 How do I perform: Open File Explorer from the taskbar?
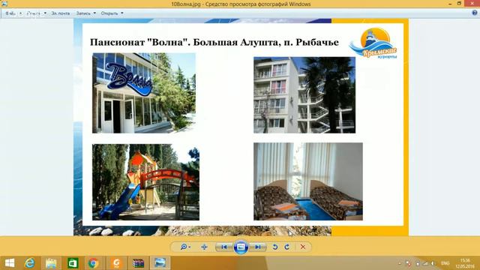coord(51,263)
